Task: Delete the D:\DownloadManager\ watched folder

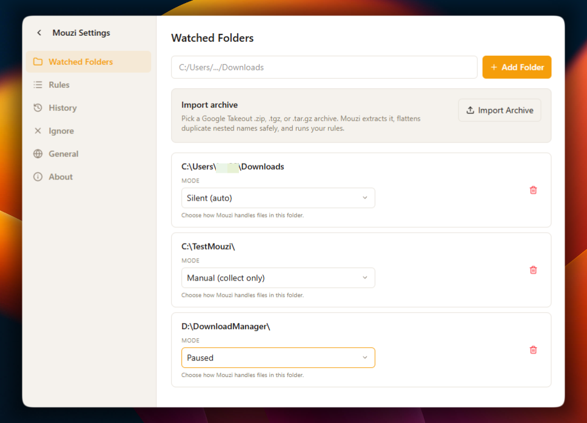Action: pyautogui.click(x=534, y=350)
